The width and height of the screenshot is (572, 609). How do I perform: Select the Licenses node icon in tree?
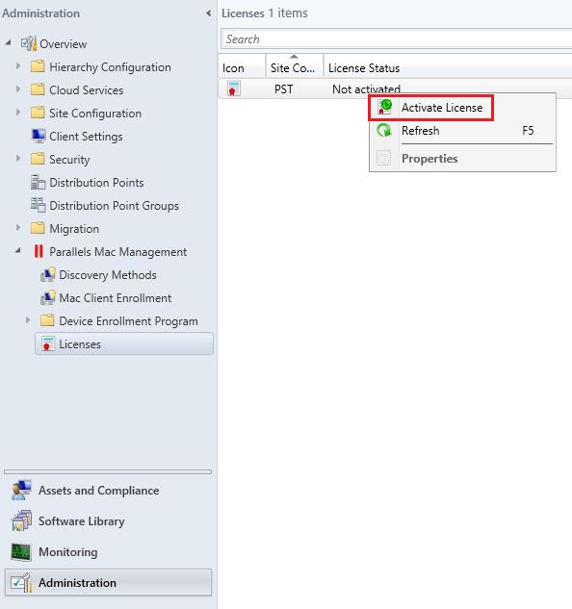point(47,344)
